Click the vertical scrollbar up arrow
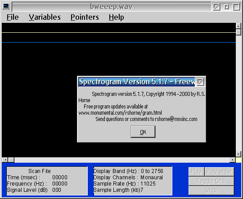The height and width of the screenshot is (199, 243). [x=238, y=26]
